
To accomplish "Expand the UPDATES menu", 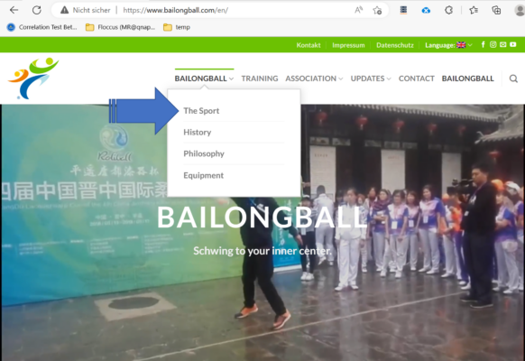I will (x=371, y=79).
